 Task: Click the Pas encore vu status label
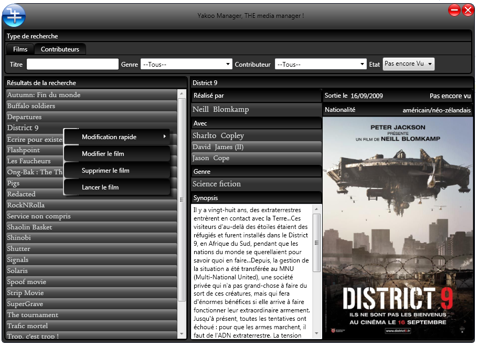(450, 96)
